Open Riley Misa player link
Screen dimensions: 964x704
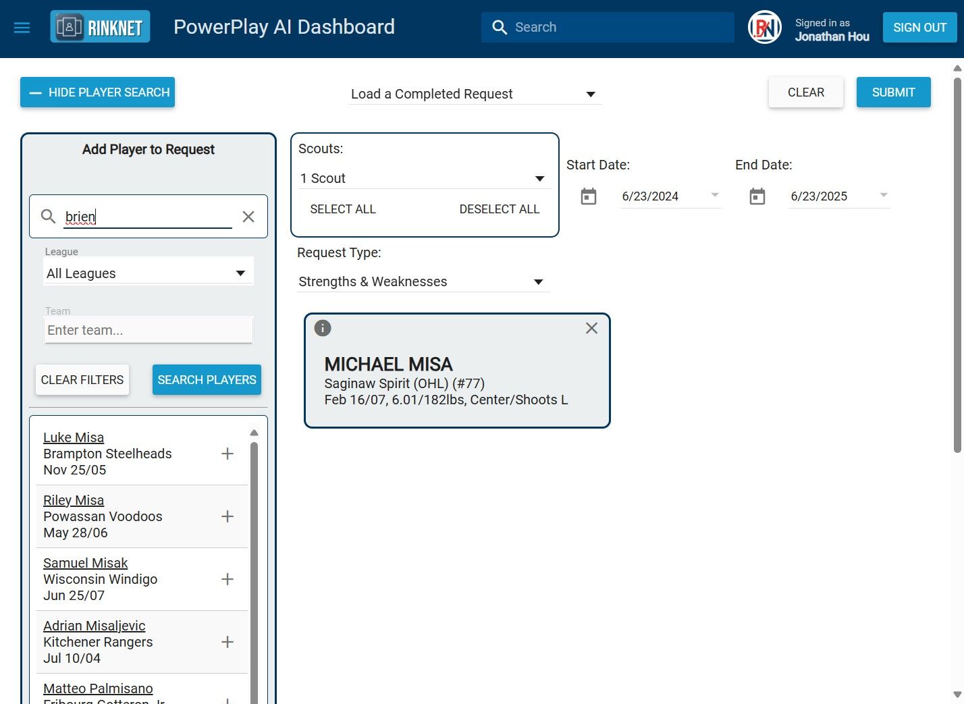click(74, 500)
